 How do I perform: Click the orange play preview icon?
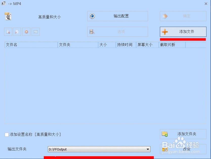click(26, 32)
